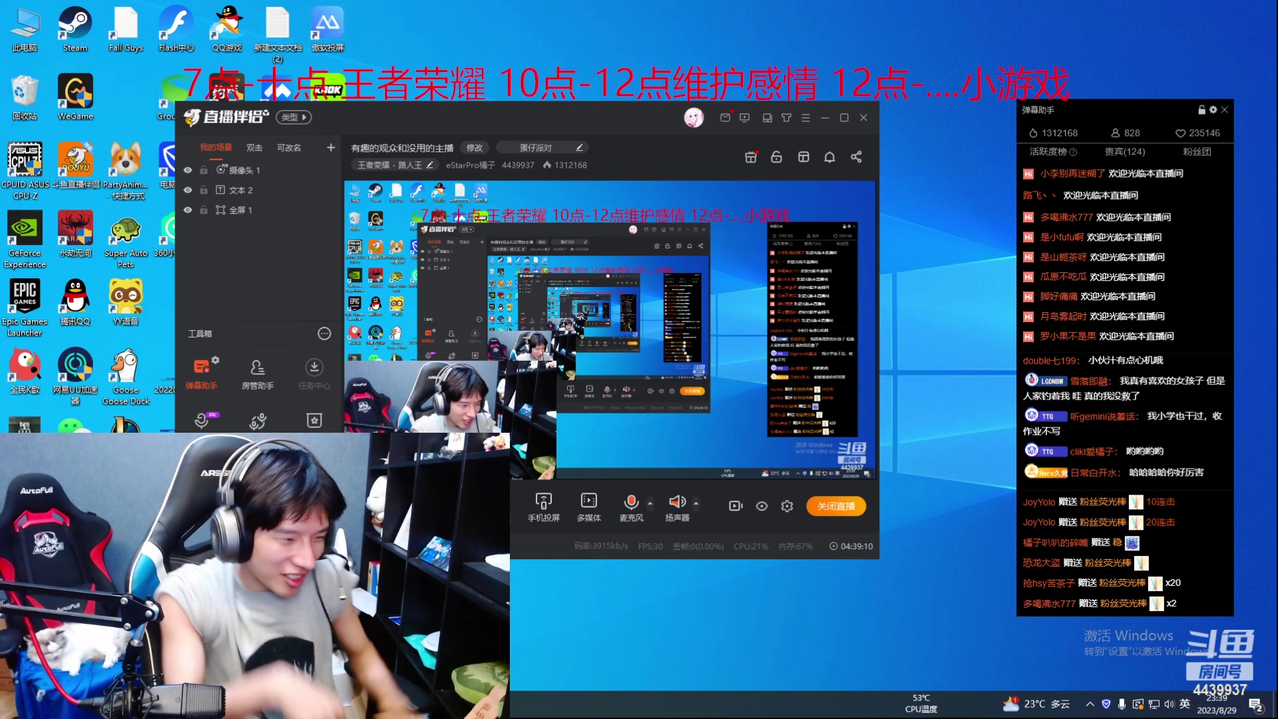Image resolution: width=1278 pixels, height=719 pixels.
Task: Add a new scene with plus icon
Action: [331, 148]
